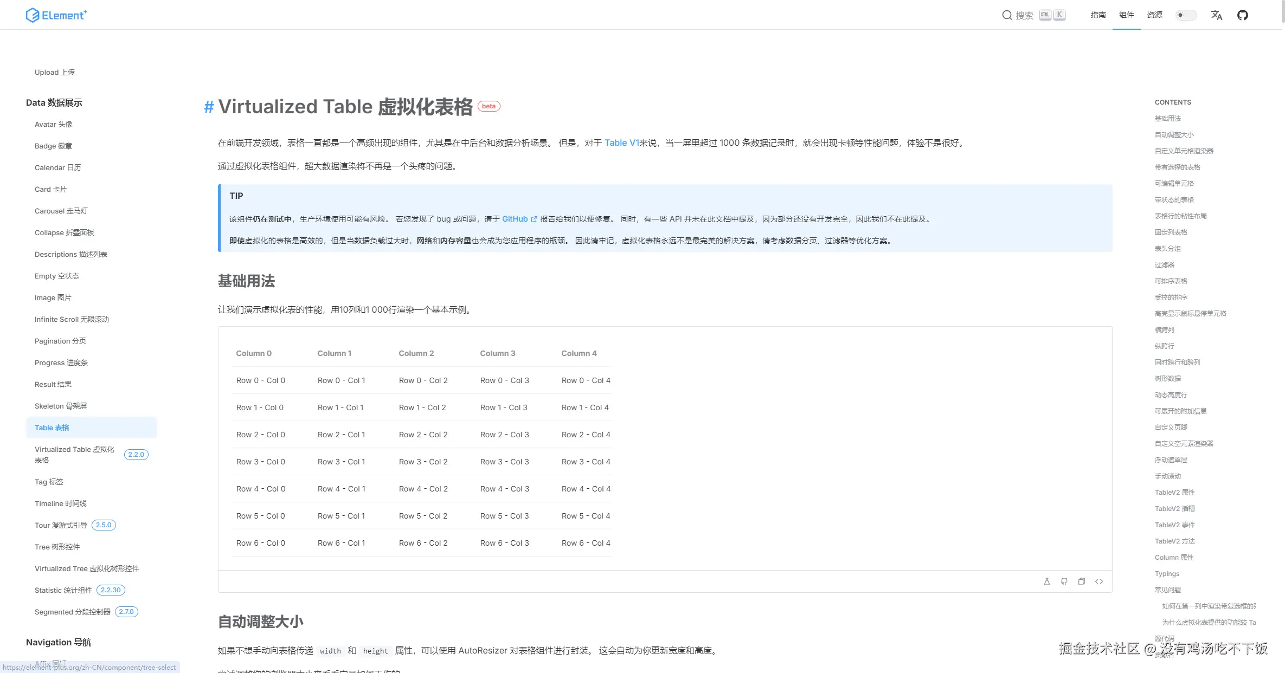Click the Column 2 table header
Screen dimensions: 1285x673
pos(416,353)
